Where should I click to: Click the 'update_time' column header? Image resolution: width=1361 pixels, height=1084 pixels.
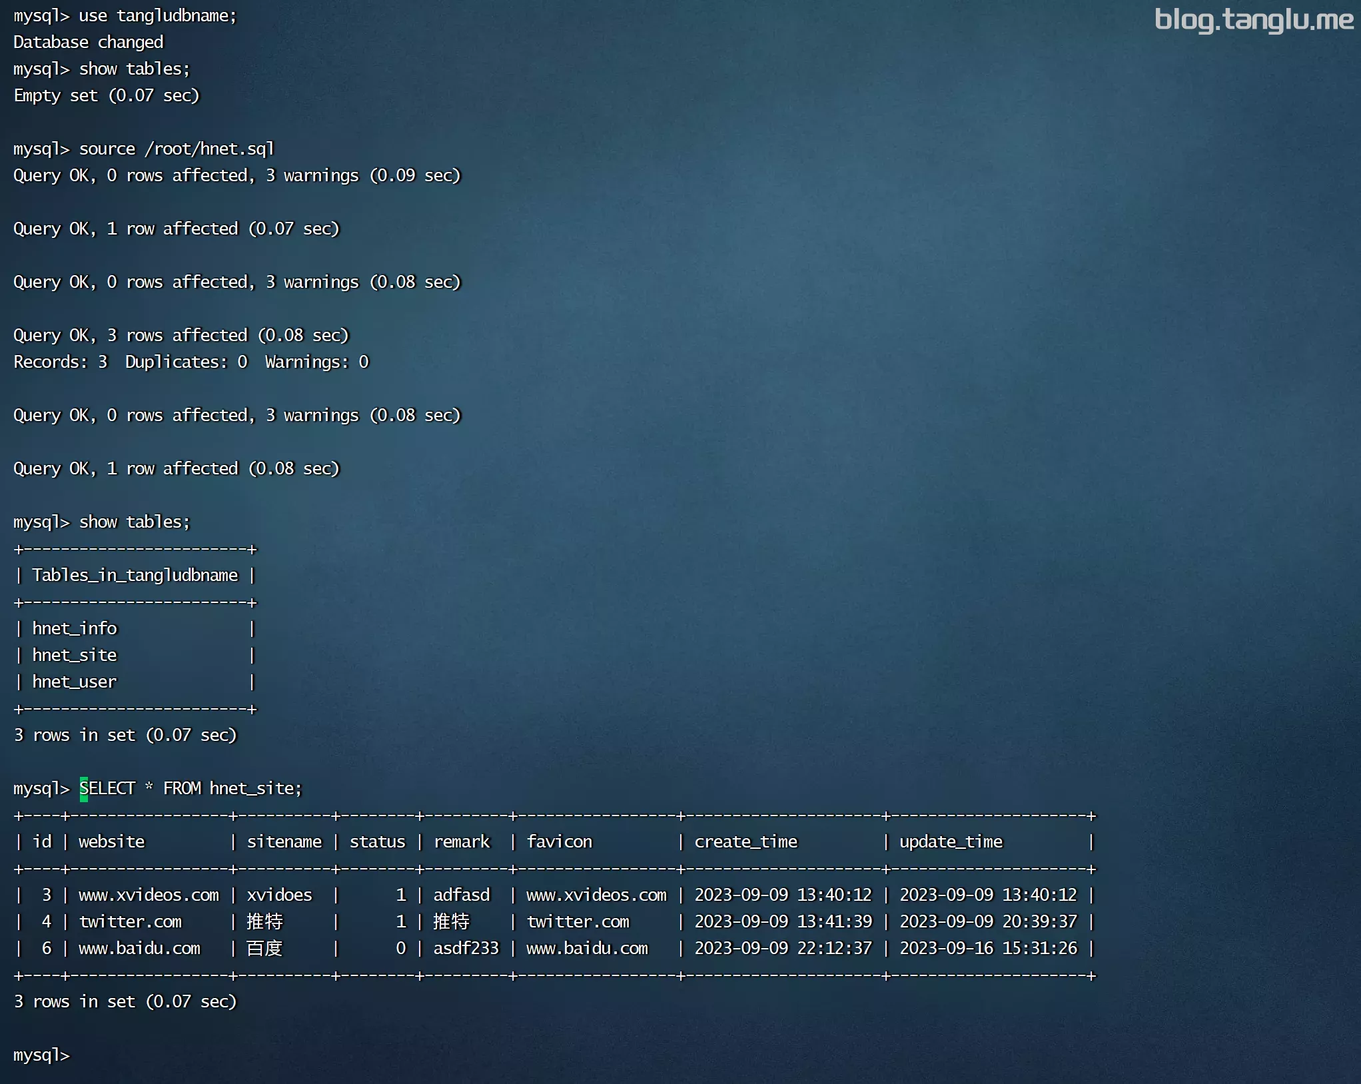[951, 842]
